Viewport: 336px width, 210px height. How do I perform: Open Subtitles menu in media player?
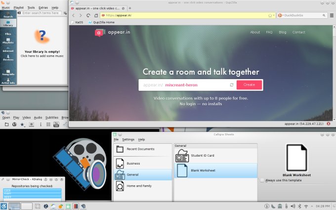tap(52, 118)
